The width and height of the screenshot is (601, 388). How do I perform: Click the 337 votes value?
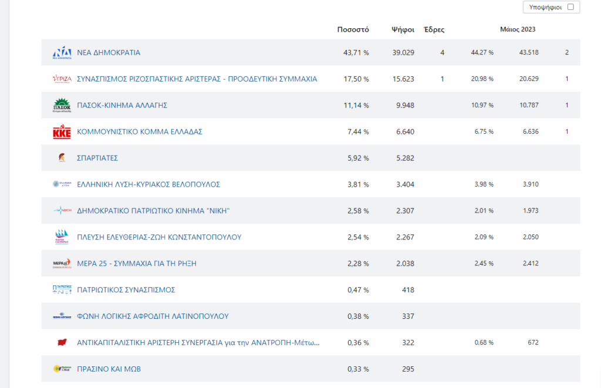(408, 316)
